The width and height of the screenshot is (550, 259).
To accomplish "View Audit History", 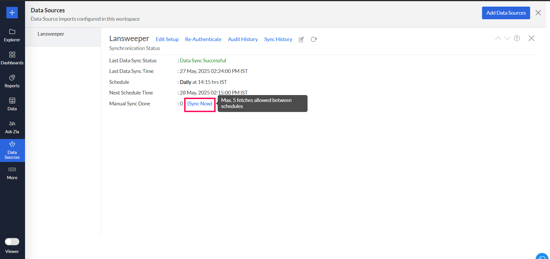I will 243,39.
